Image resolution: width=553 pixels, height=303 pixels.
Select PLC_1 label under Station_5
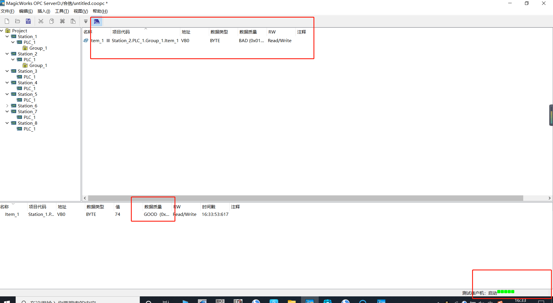tap(29, 100)
